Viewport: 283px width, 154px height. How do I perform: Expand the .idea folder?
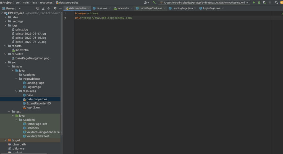coord(5,17)
